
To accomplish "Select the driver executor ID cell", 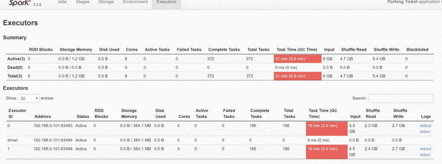I will point(13,140).
